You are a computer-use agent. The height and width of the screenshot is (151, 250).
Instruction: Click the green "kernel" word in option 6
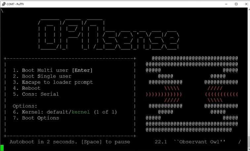click(81, 112)
